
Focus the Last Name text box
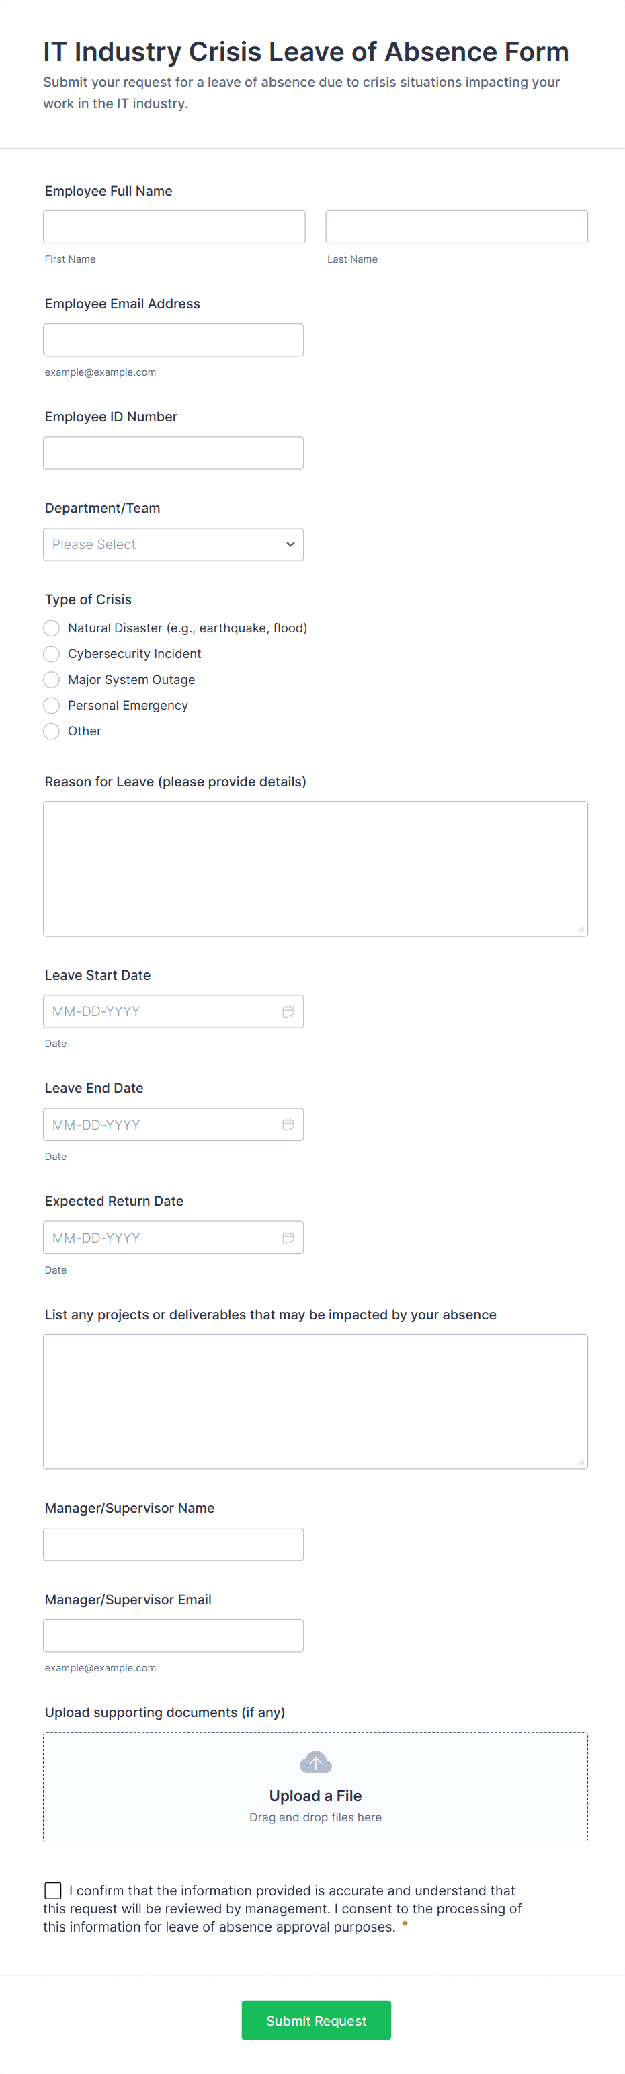(456, 227)
